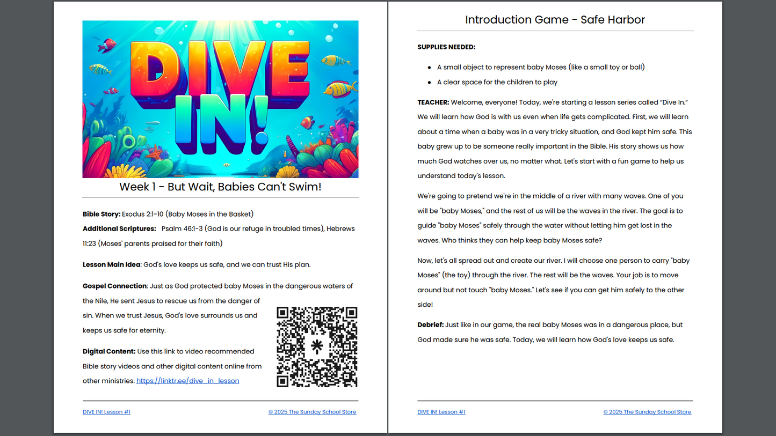The image size is (776, 436).
Task: Click the 'Introduction Game - Safe Harbor' title
Action: [x=555, y=20]
